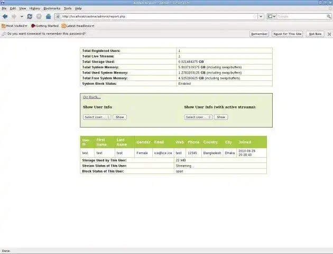The height and width of the screenshot is (254, 333).
Task: Close the password notification bar
Action: tap(329, 34)
